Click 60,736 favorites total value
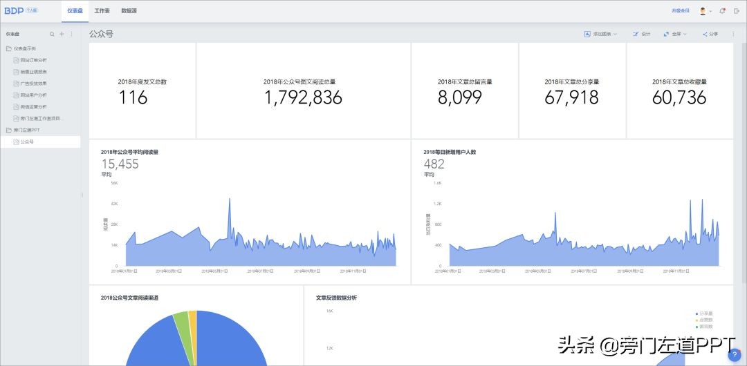This screenshot has width=747, height=366. [679, 97]
